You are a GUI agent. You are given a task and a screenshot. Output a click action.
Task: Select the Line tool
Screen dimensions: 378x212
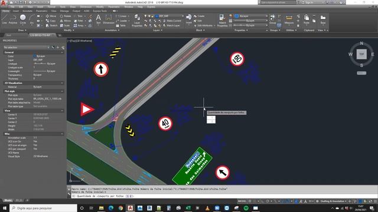pyautogui.click(x=4, y=19)
